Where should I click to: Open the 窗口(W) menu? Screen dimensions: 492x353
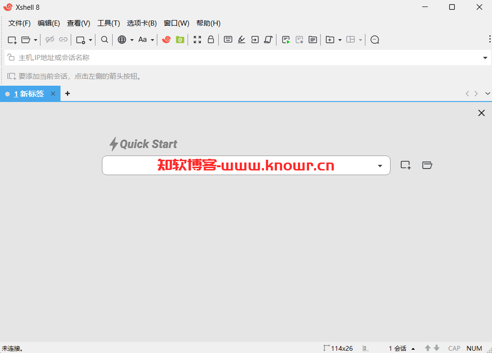[177, 23]
